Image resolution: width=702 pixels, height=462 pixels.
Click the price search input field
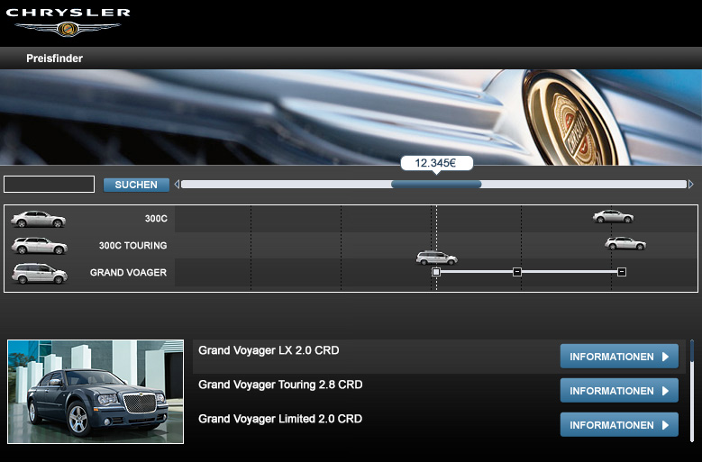tap(50, 185)
